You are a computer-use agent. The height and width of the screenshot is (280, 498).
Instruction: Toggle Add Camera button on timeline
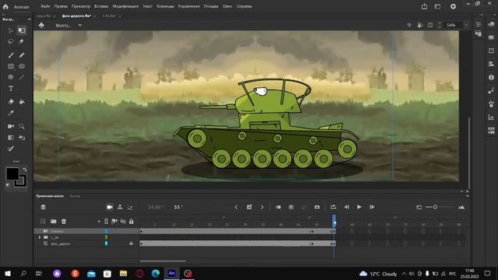(x=110, y=207)
